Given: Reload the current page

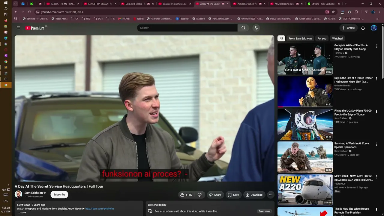Looking at the screenshot, I should tap(29, 12).
